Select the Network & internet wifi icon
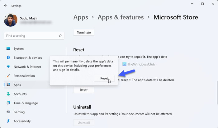This screenshot has height=128, width=218. pos(8,67)
